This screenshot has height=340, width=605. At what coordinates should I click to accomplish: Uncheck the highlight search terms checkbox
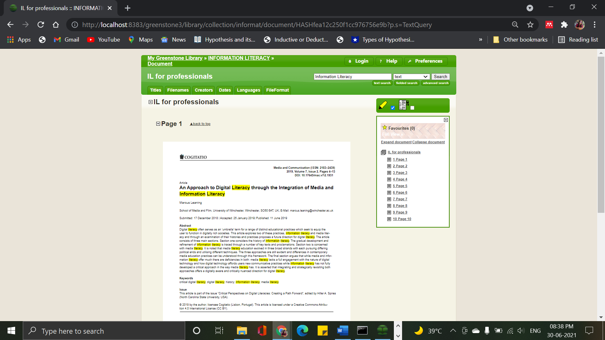pyautogui.click(x=393, y=108)
